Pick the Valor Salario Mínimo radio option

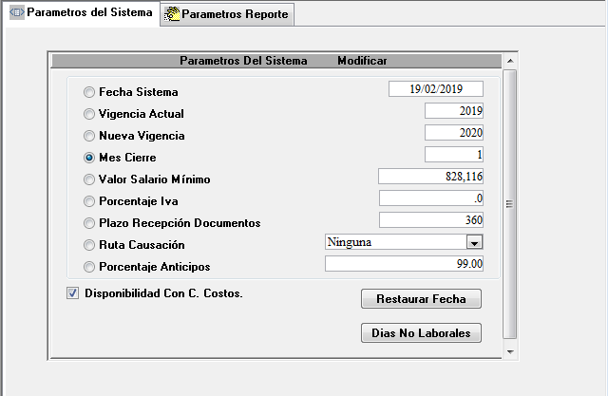coord(89,179)
